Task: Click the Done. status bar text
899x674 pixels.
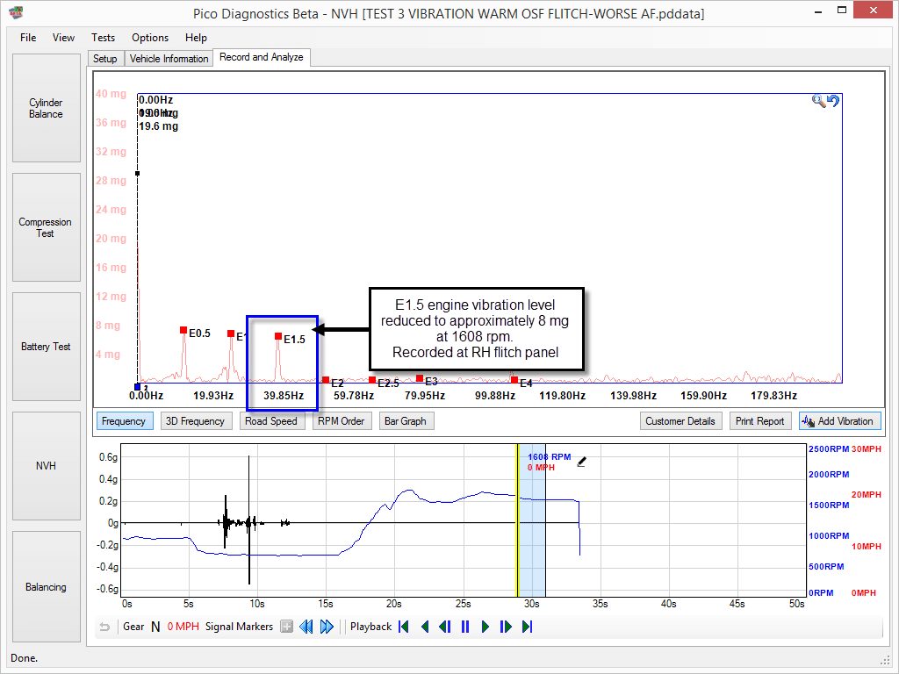Action: pyautogui.click(x=24, y=658)
